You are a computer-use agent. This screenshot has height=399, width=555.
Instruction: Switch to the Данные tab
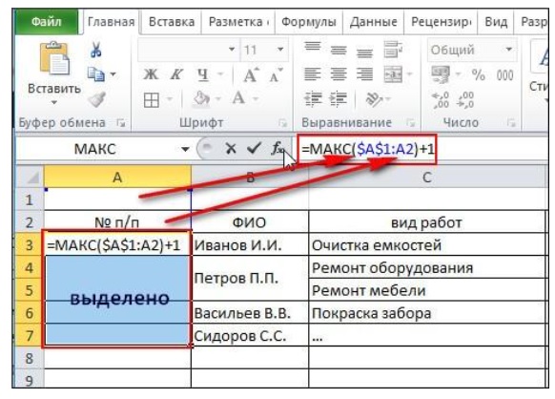point(373,22)
